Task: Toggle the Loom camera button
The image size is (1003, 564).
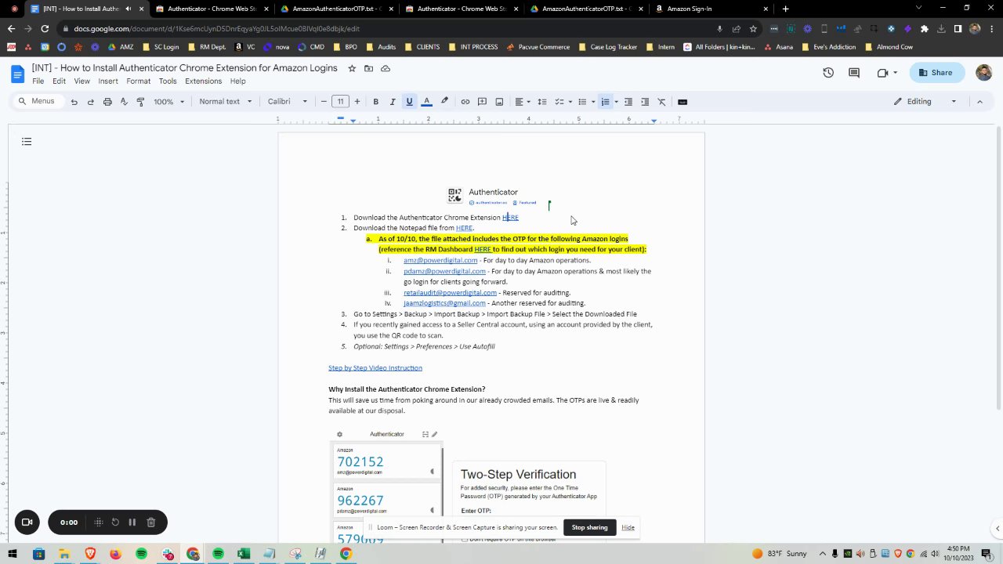Action: 27,522
